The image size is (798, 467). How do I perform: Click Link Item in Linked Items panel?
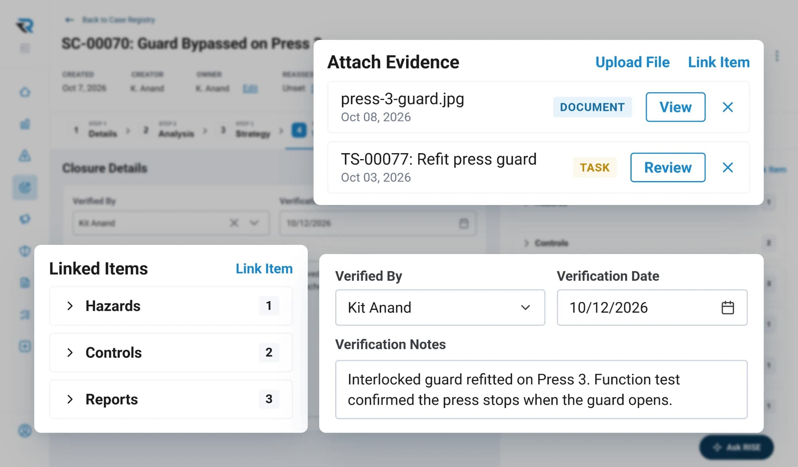click(264, 269)
